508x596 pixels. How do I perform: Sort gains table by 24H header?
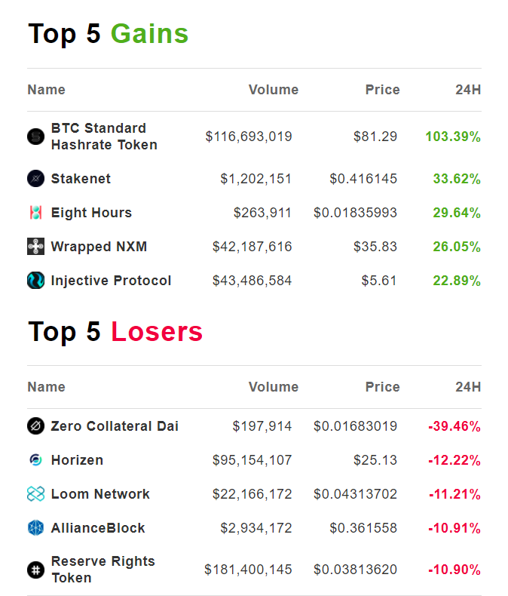click(x=468, y=90)
